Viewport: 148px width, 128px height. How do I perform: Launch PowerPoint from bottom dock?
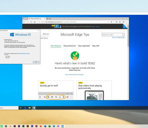point(41,126)
